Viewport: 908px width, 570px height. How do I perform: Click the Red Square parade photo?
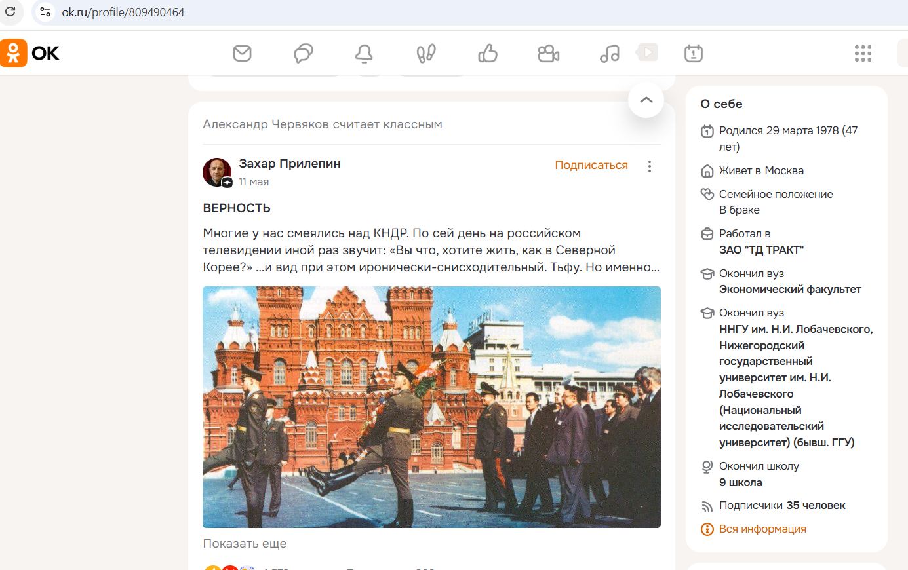click(431, 406)
